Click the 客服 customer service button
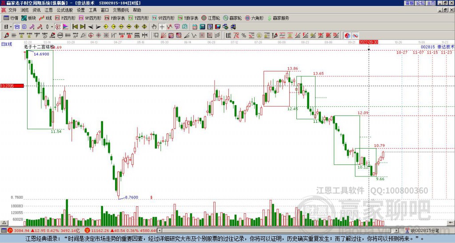The image size is (455, 243). [x=409, y=3]
